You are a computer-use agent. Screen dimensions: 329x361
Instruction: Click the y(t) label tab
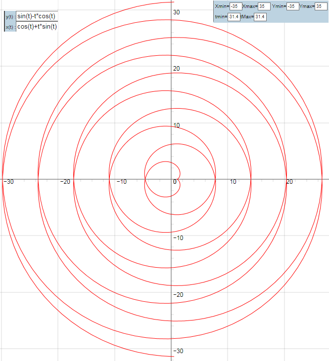click(9, 17)
